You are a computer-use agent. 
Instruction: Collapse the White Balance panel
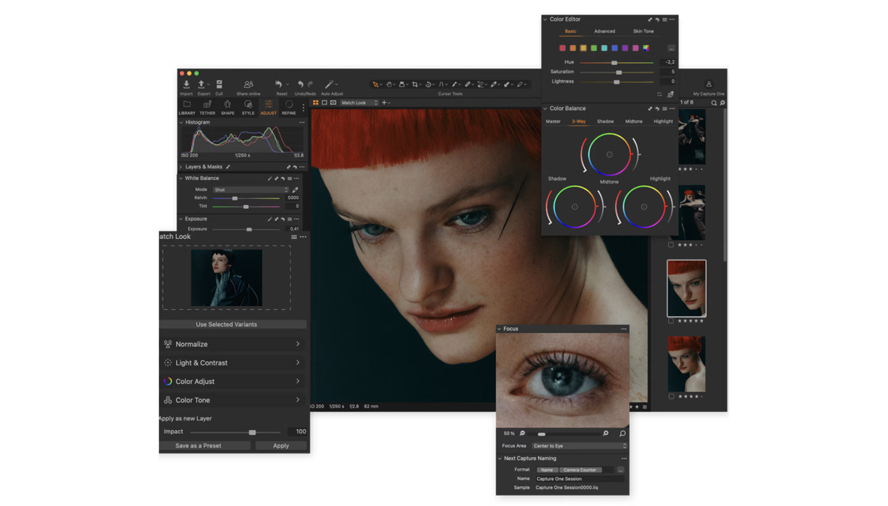tap(181, 178)
